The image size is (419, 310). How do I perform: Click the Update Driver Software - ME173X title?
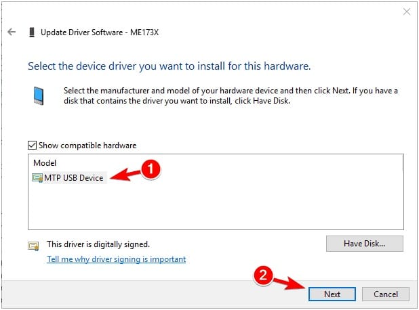pos(100,32)
